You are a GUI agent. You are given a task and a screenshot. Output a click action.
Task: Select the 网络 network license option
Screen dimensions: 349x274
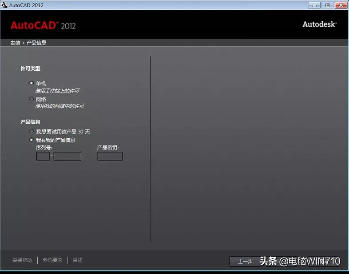[32, 99]
